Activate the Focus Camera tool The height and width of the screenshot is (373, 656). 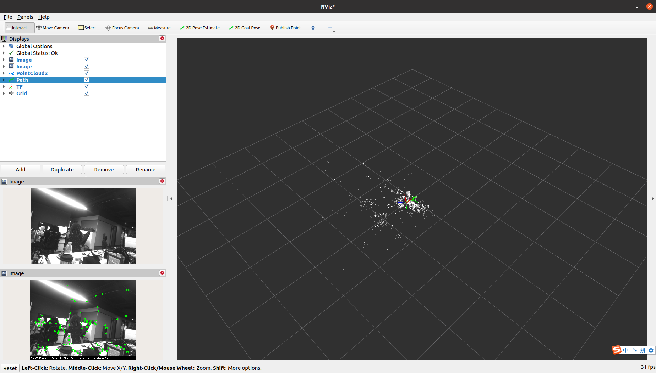(x=122, y=28)
